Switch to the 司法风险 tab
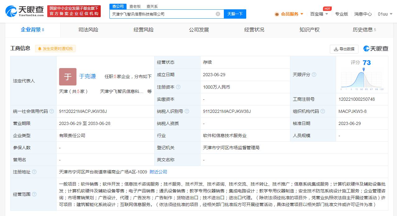 pyautogui.click(x=88, y=30)
